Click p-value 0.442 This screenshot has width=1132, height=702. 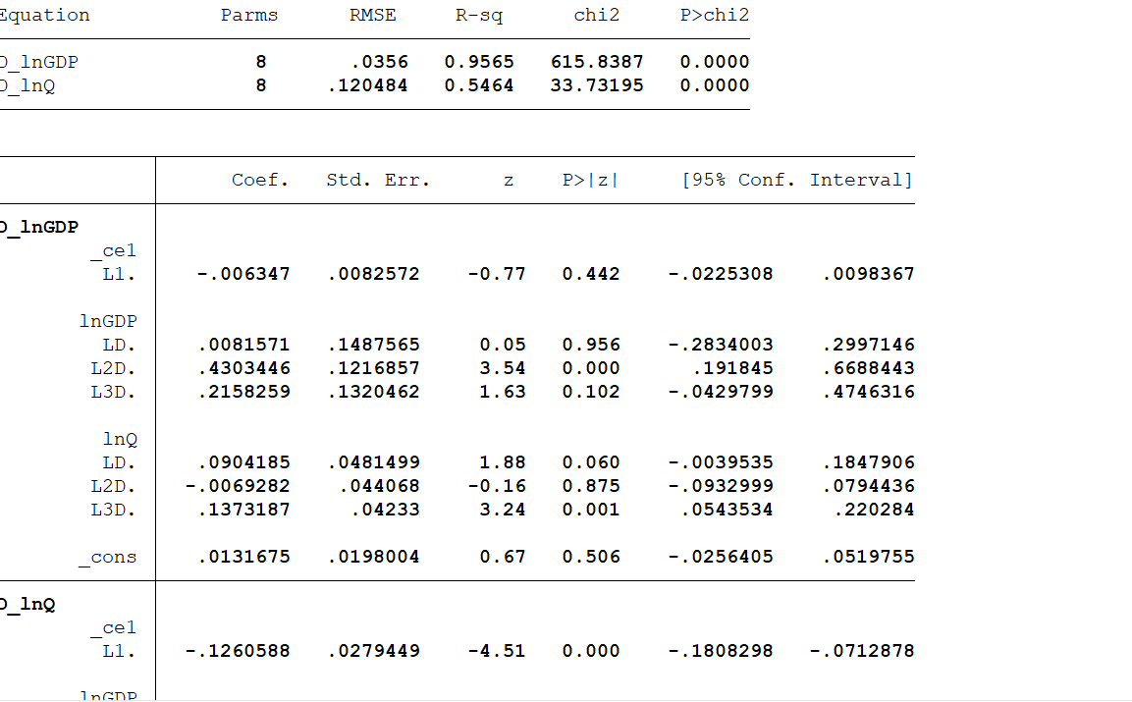[591, 274]
